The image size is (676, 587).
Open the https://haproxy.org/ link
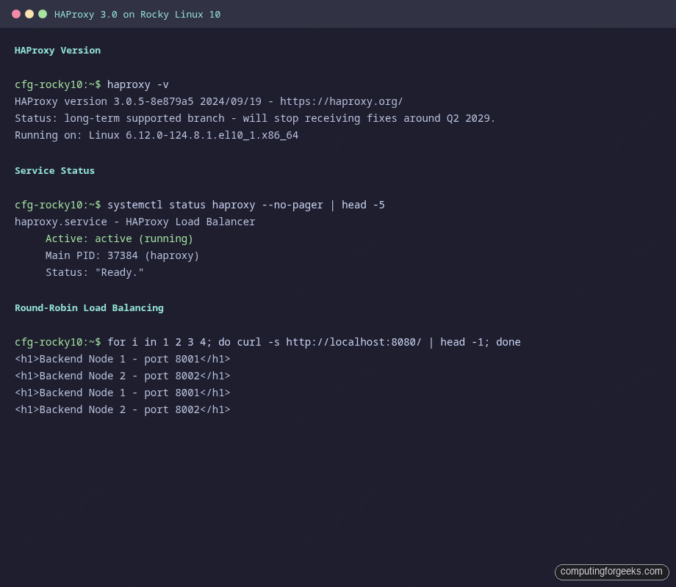(343, 101)
